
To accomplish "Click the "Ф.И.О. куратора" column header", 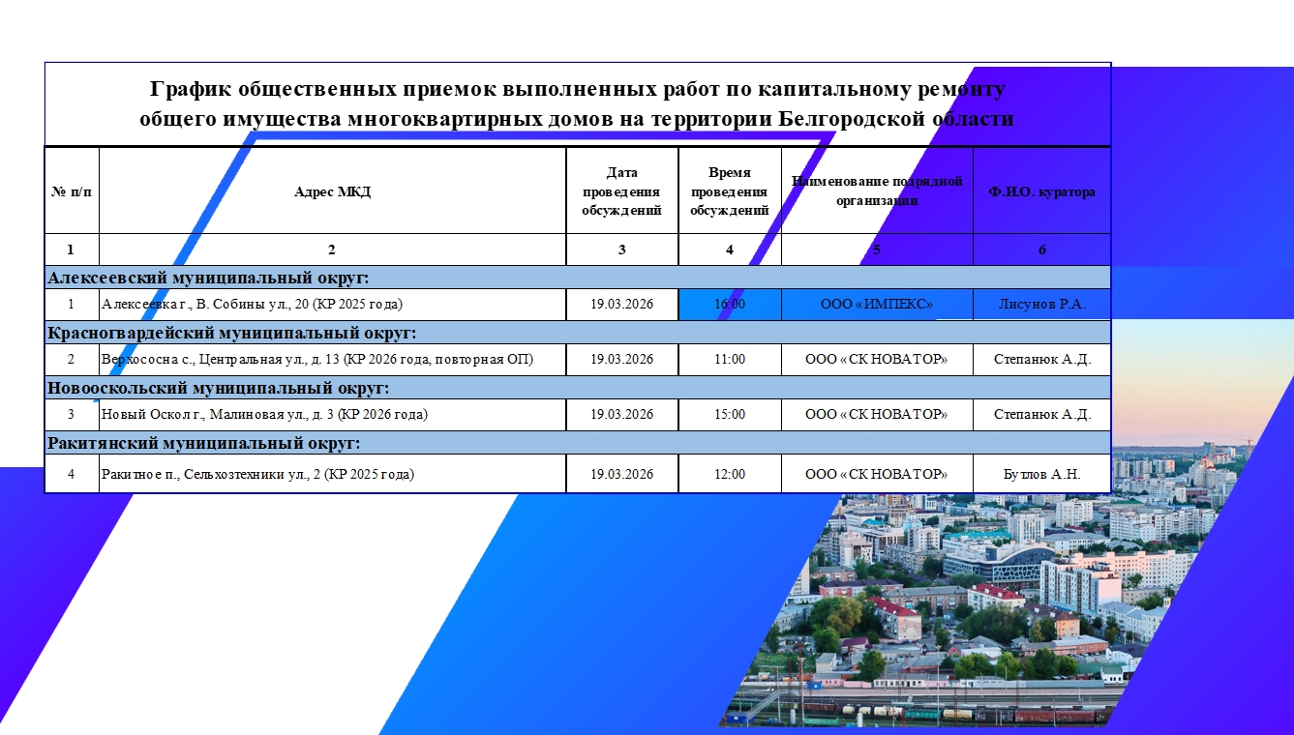I will click(x=1042, y=191).
